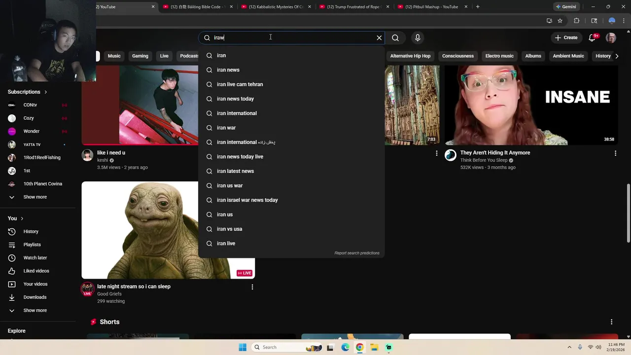Open the 1Rod1ReelFishing subscription channel
The image size is (631, 355).
(x=37, y=158)
